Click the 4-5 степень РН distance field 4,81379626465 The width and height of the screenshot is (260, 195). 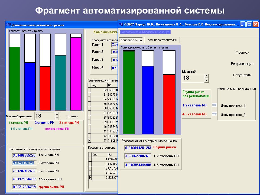[24, 179]
